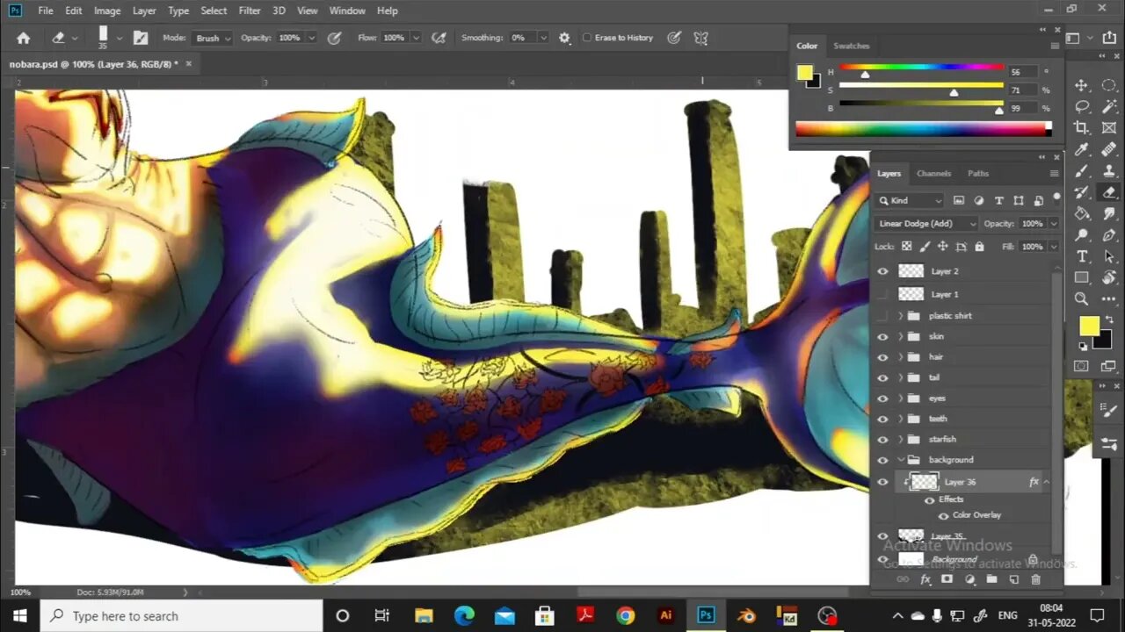Image resolution: width=1125 pixels, height=632 pixels.
Task: Open layer Fill dropdown arrow
Action: (1053, 247)
